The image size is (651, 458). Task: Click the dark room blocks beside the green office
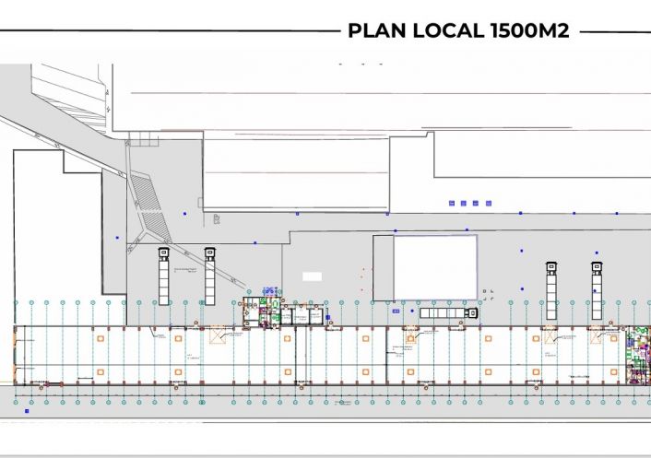302,316
